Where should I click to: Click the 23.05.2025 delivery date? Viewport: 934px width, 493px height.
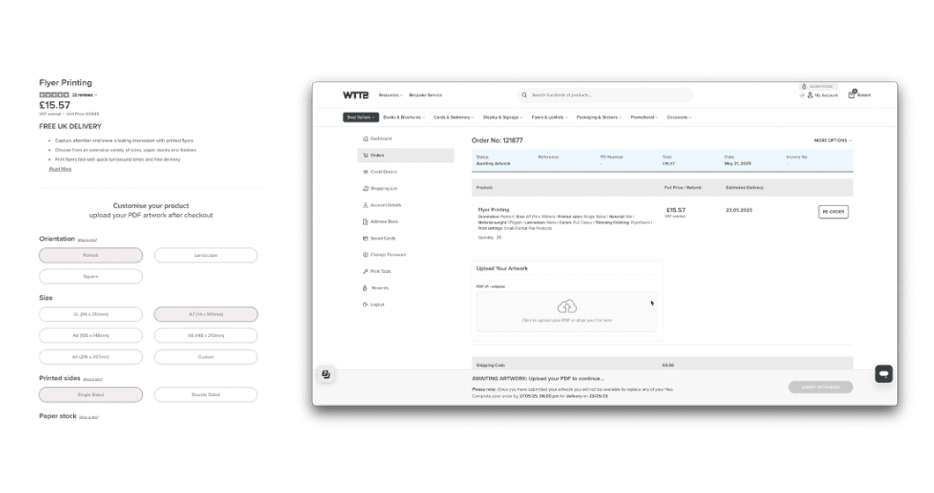(738, 210)
